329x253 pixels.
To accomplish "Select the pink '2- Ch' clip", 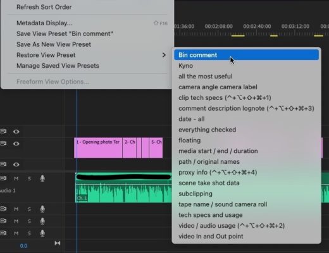I will coord(129,148).
